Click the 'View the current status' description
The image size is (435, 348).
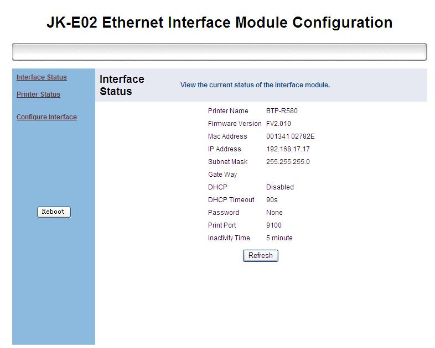pyautogui.click(x=255, y=85)
